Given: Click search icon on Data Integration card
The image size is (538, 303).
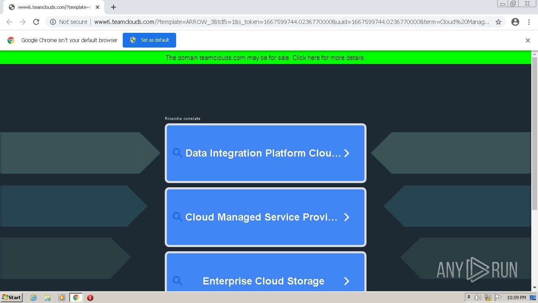Looking at the screenshot, I should tap(177, 153).
